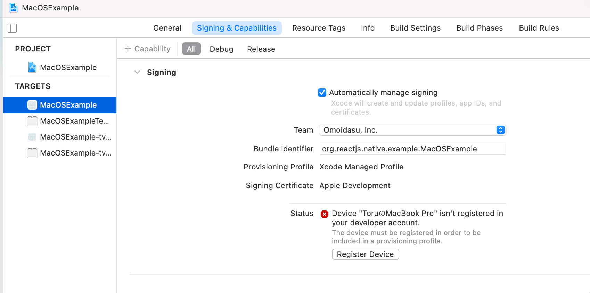Click the device not registered error message
The width and height of the screenshot is (590, 293).
pos(417,218)
